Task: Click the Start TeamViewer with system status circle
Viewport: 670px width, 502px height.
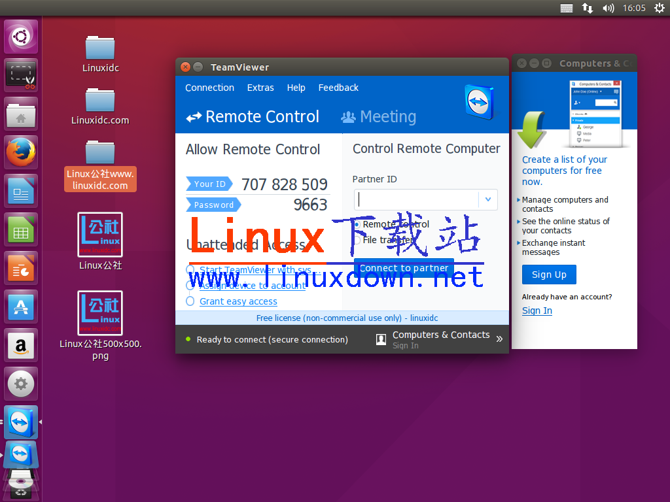Action: [x=190, y=269]
